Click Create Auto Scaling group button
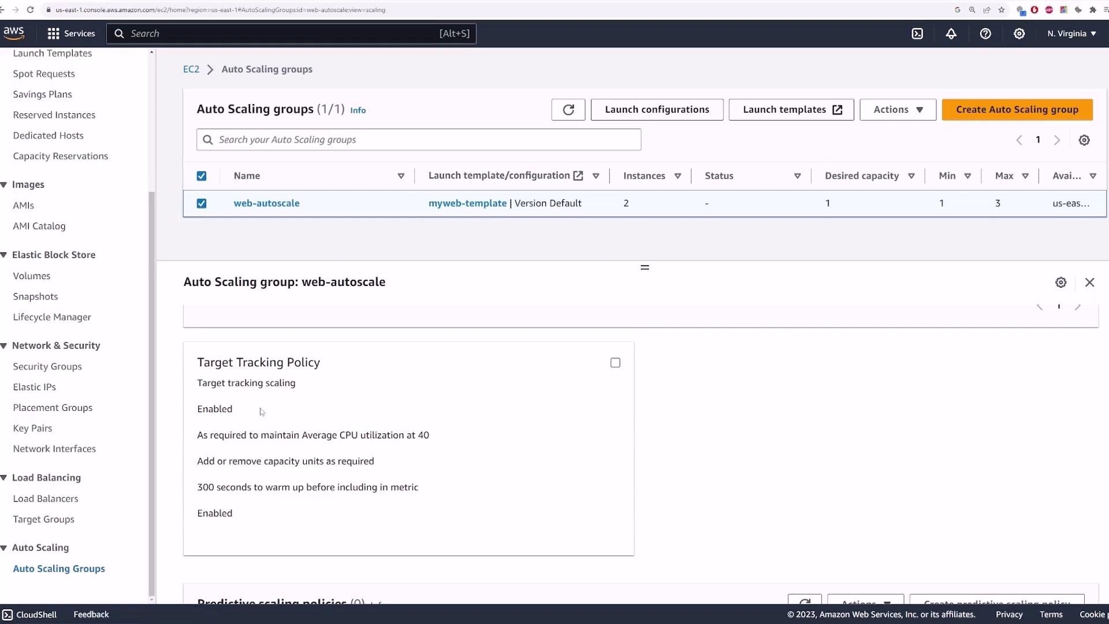The height and width of the screenshot is (624, 1109). pyautogui.click(x=1017, y=110)
